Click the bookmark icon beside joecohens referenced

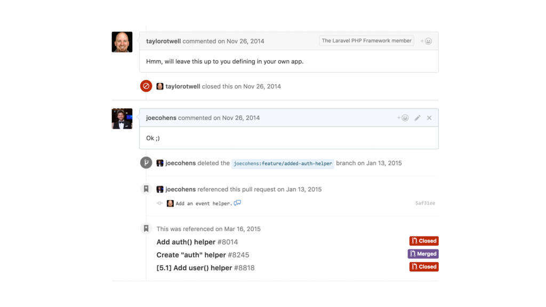pyautogui.click(x=146, y=189)
